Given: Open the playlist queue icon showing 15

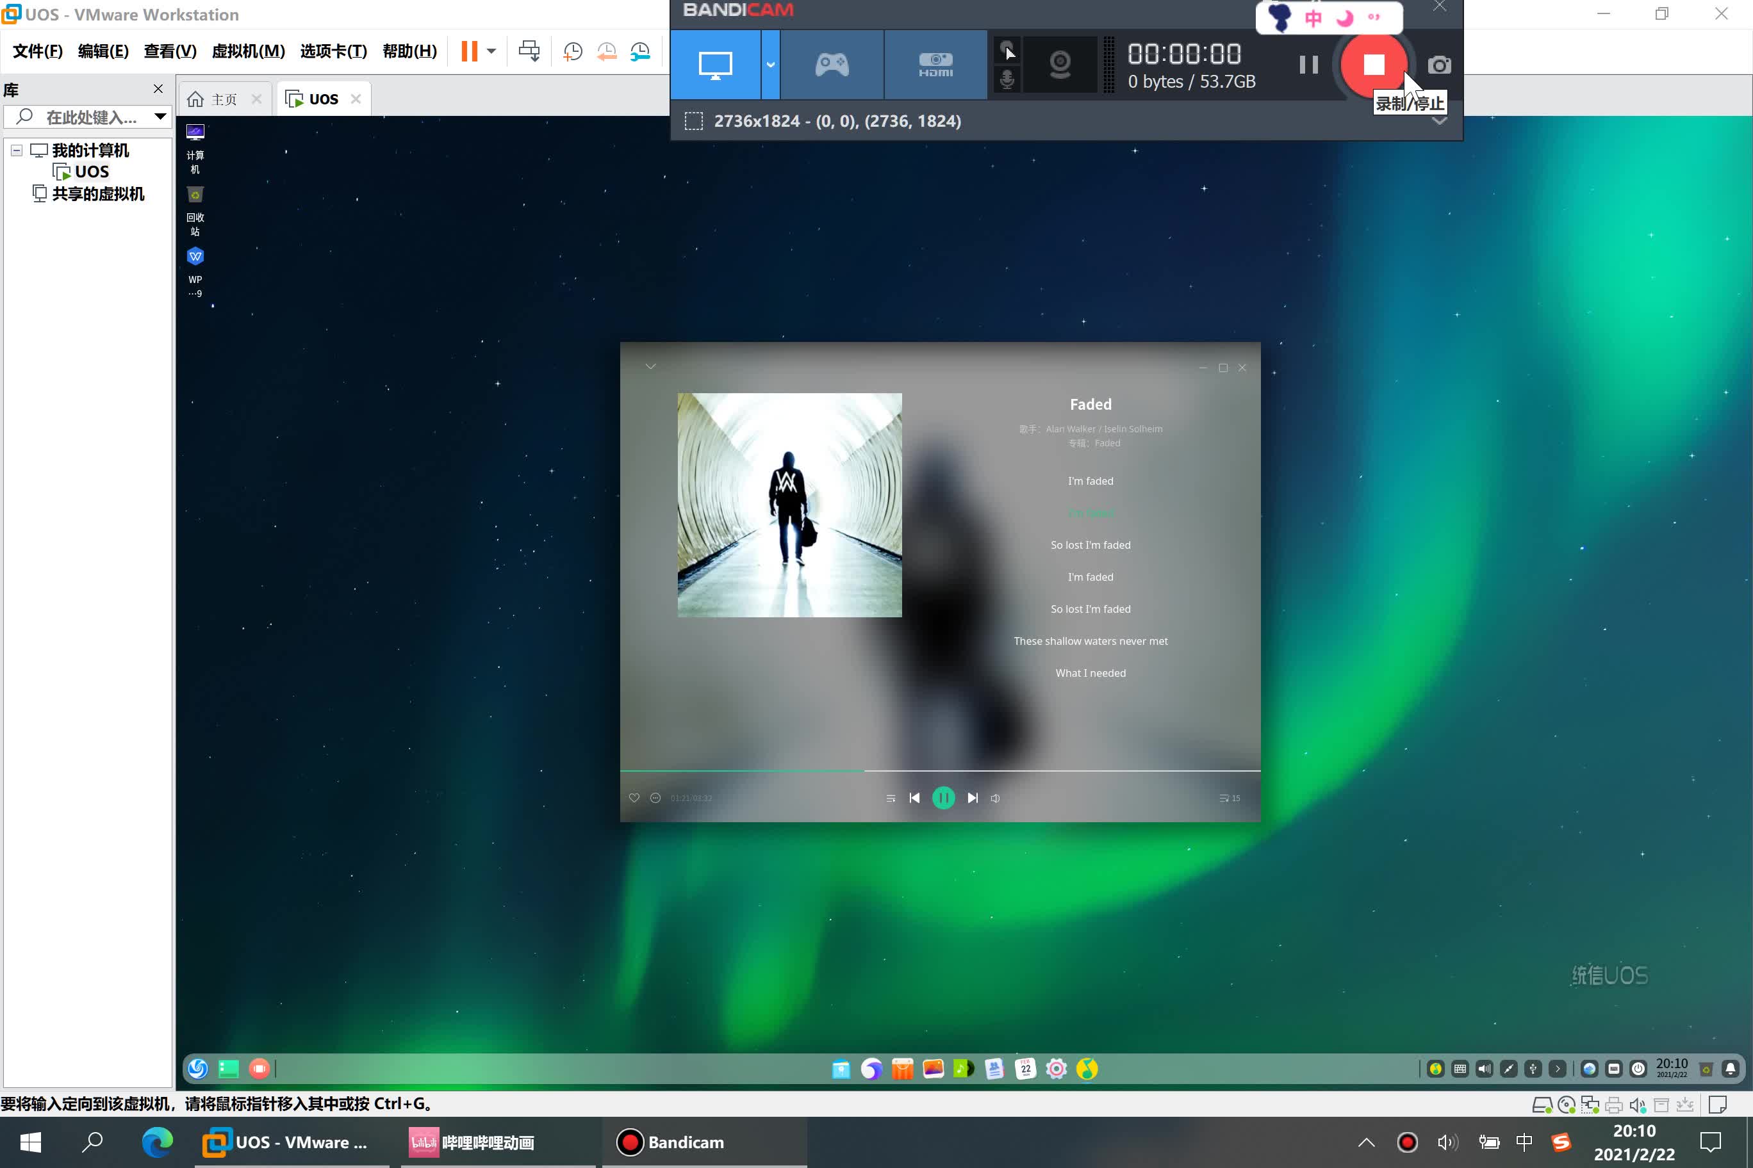Looking at the screenshot, I should pyautogui.click(x=1229, y=798).
